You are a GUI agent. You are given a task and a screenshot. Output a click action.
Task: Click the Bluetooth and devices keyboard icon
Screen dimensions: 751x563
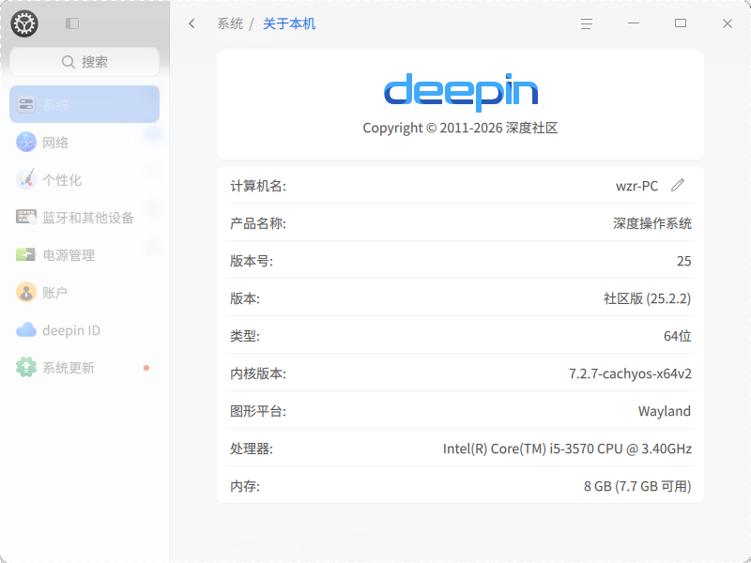(26, 217)
